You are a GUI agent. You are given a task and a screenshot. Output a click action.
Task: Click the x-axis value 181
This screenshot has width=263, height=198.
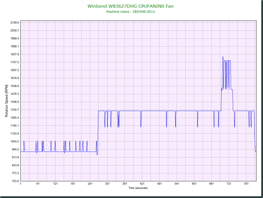pos(73,184)
